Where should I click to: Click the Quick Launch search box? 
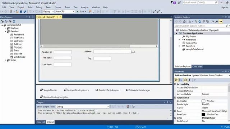(x=200, y=3)
